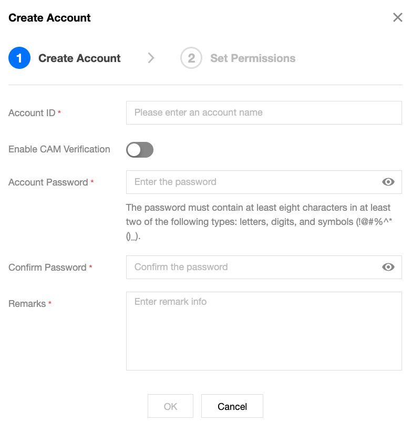Close the Create Account dialog
Image resolution: width=412 pixels, height=432 pixels.
tap(398, 18)
